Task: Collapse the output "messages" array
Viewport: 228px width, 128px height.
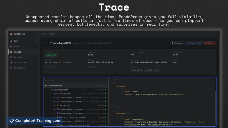Action: pyautogui.click(x=129, y=114)
